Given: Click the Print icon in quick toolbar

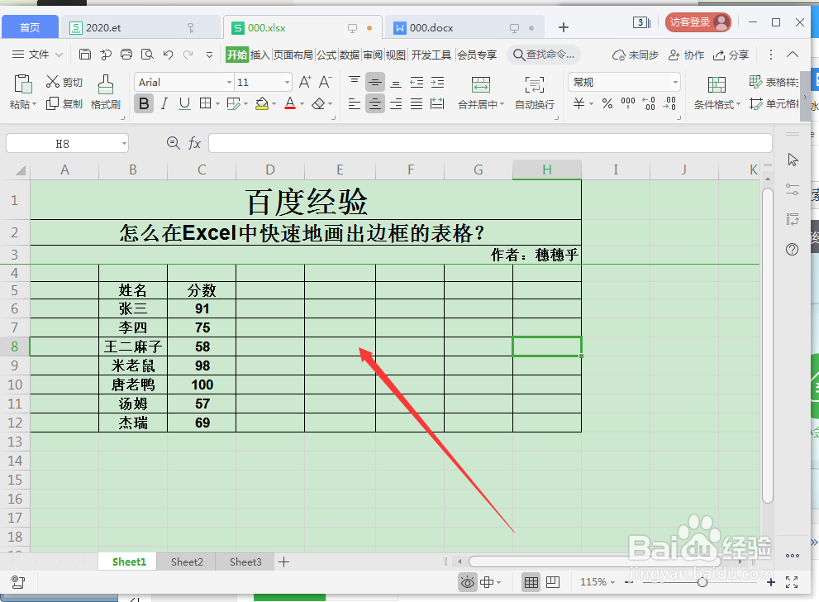Looking at the screenshot, I should (x=126, y=55).
